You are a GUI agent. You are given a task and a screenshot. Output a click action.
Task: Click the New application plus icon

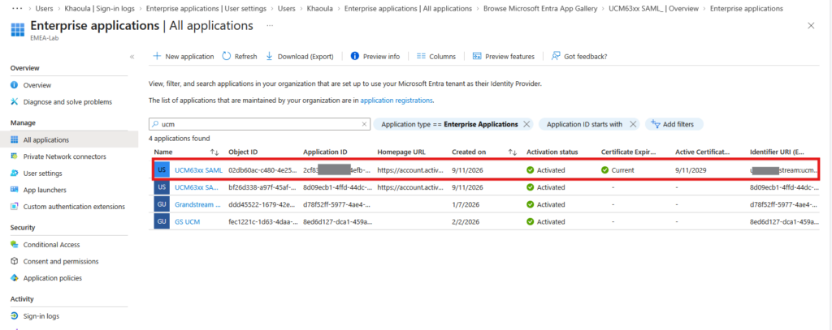click(157, 56)
